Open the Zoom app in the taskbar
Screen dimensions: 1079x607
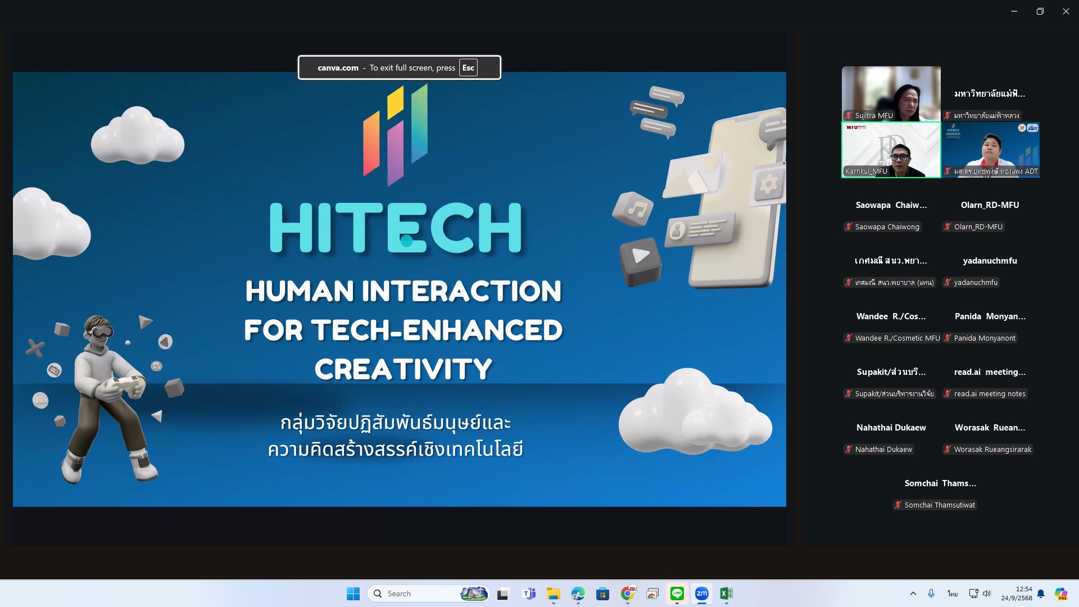[x=701, y=594]
